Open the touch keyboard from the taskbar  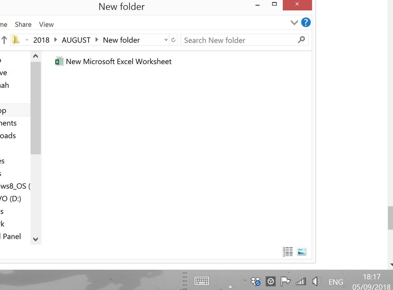pyautogui.click(x=202, y=281)
